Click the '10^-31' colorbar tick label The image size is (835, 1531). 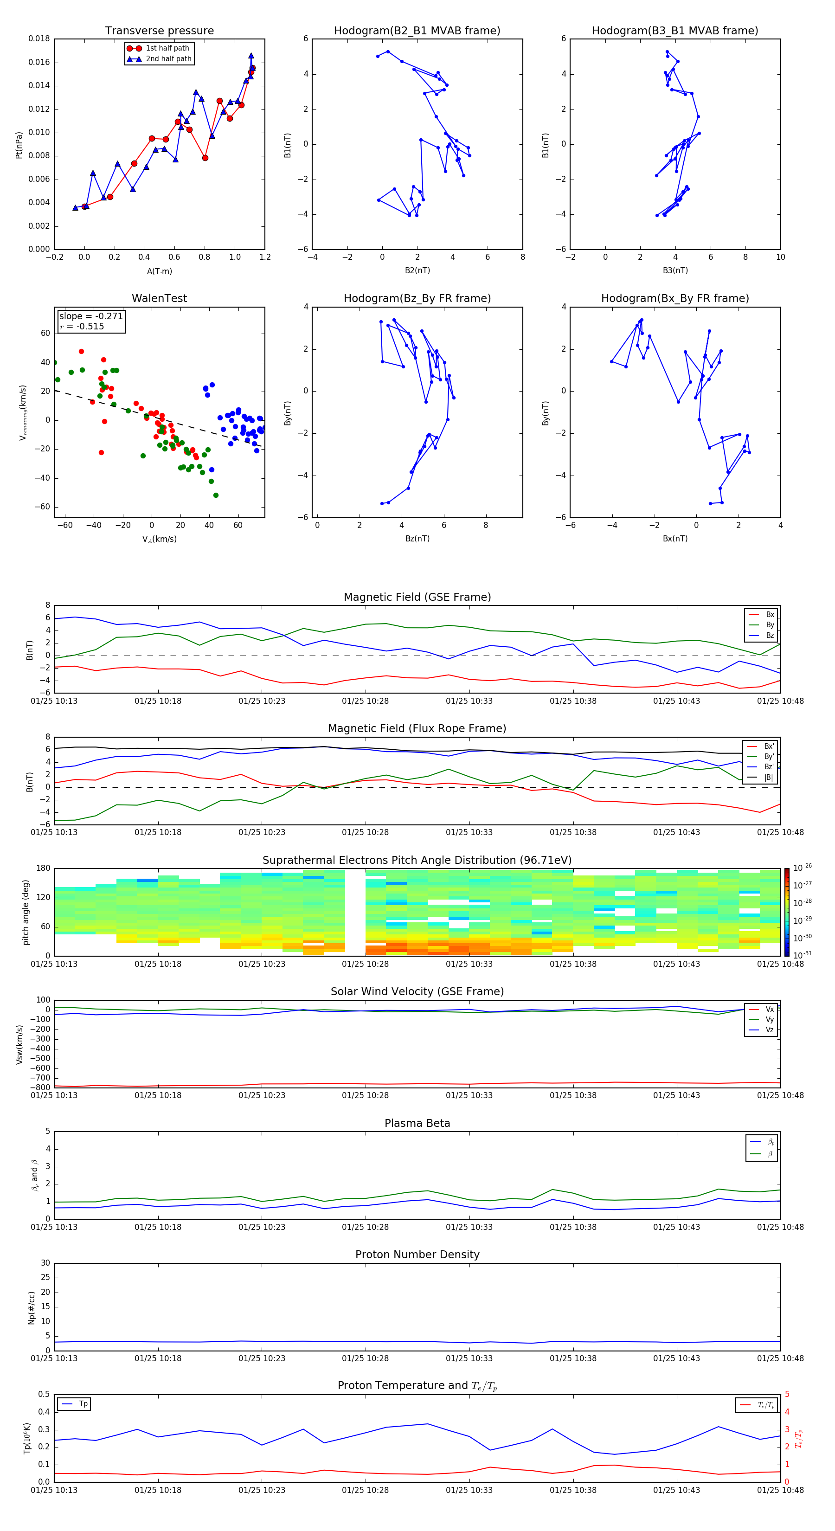click(x=803, y=955)
